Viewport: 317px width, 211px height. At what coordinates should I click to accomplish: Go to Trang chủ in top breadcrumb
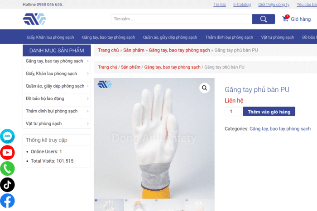click(x=108, y=50)
